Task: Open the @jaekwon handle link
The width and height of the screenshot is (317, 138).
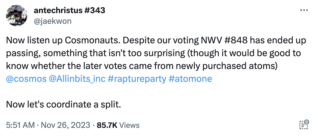Action: (53, 21)
